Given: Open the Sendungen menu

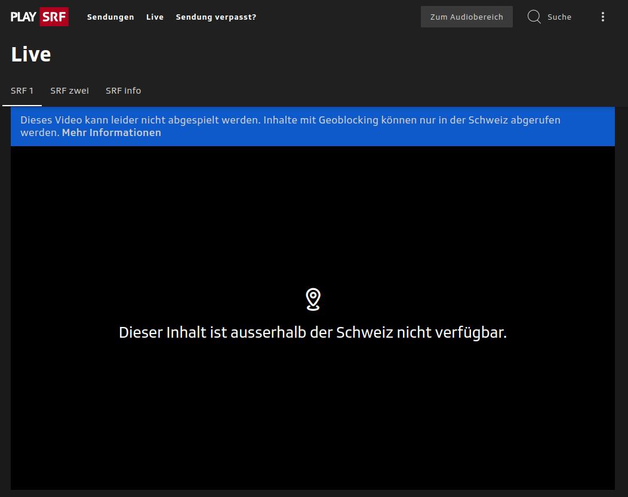Looking at the screenshot, I should coord(110,17).
